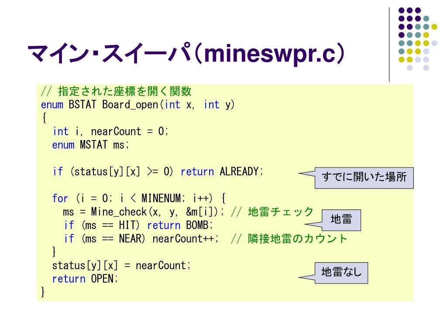The image size is (447, 335).
Task: Click the comment 地雷チェック
Action: (272, 212)
